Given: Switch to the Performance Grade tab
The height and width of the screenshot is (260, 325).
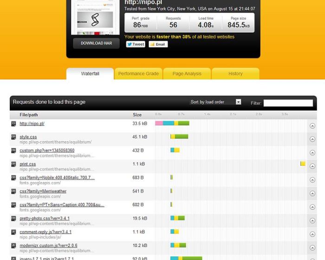Looking at the screenshot, I should [138, 74].
